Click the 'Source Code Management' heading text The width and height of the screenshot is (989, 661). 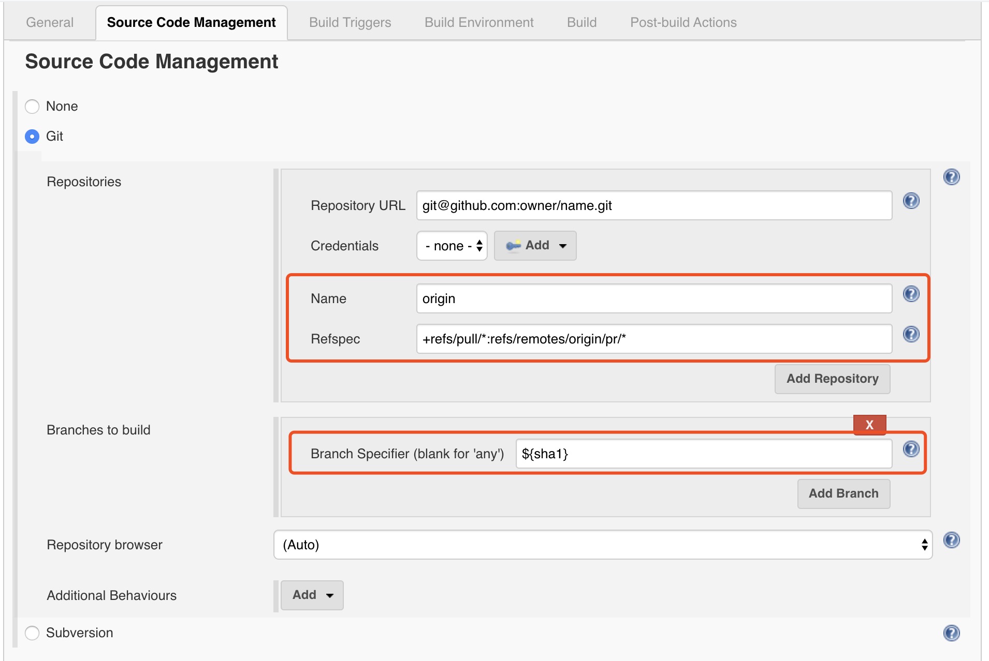coord(152,62)
